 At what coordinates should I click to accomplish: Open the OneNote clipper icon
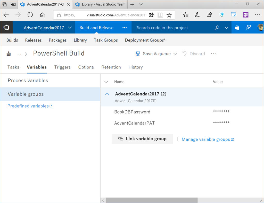point(246,15)
